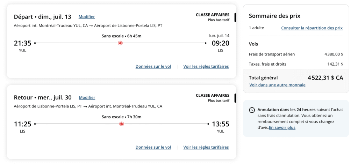Click the return flight's Classe Affaires label
Viewport: 358px width, 164px height.
(213, 95)
